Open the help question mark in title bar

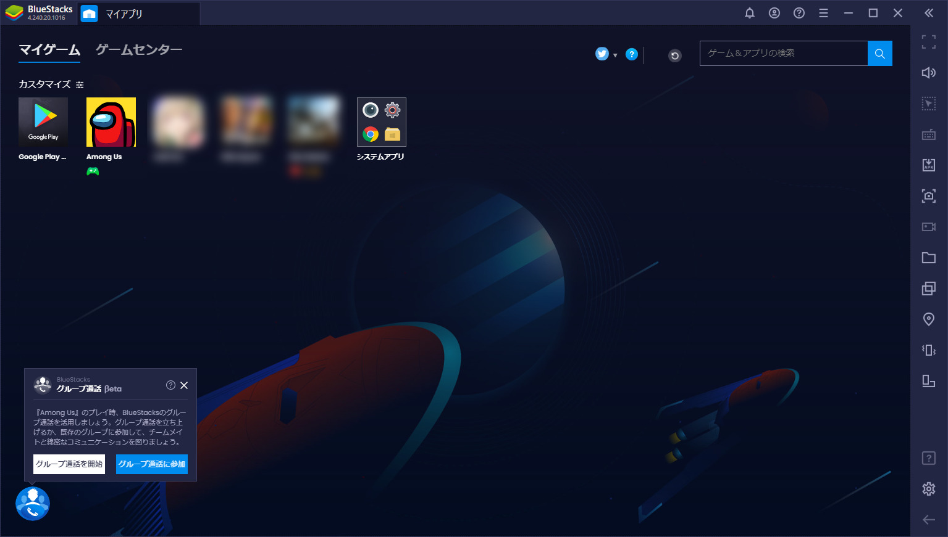coord(799,13)
